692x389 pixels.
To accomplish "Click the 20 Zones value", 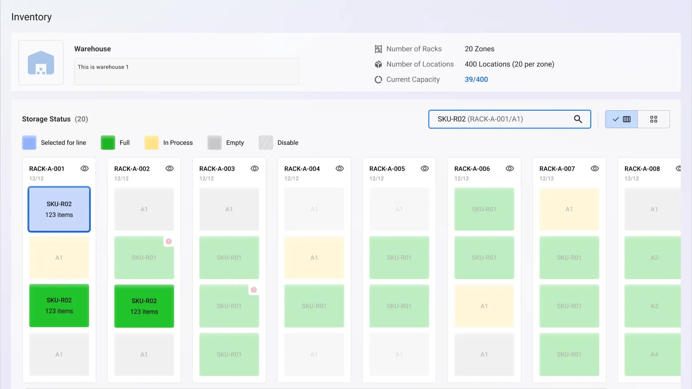I will tap(479, 49).
